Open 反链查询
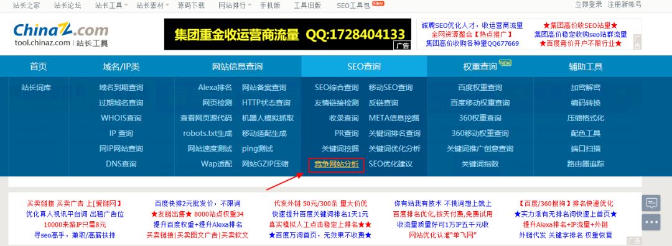This screenshot has width=672, height=246. (383, 102)
